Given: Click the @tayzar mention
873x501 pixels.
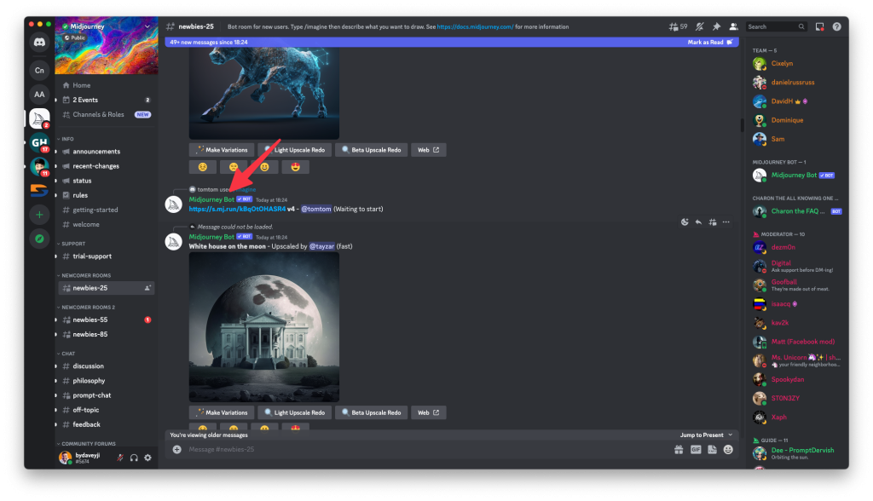Looking at the screenshot, I should coord(321,246).
